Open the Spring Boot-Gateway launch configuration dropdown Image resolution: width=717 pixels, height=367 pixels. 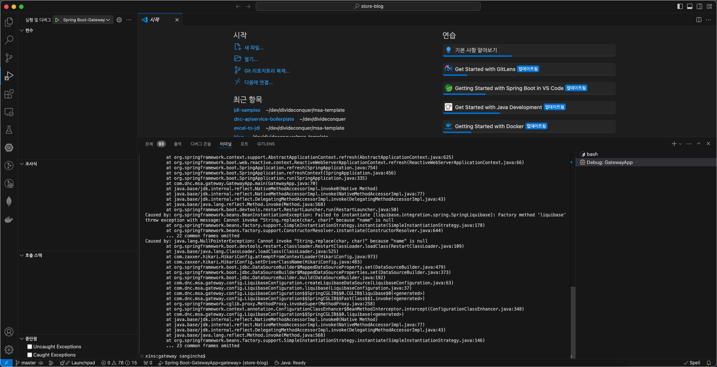[86, 20]
